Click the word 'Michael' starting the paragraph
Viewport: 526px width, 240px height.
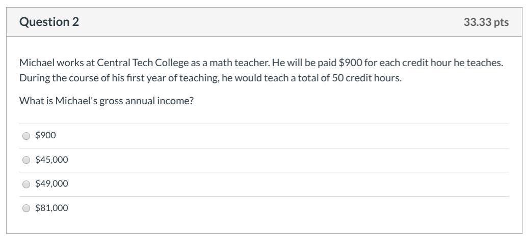37,63
